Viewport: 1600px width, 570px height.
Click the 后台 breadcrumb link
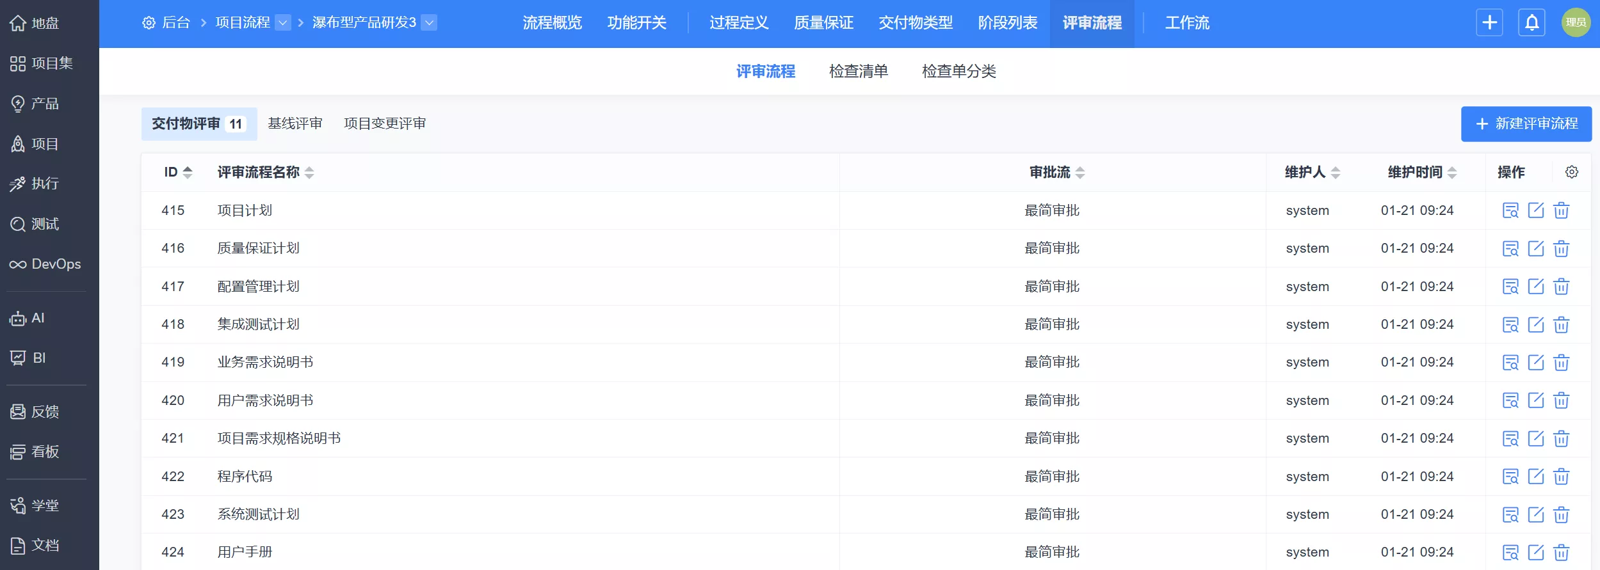pos(175,23)
